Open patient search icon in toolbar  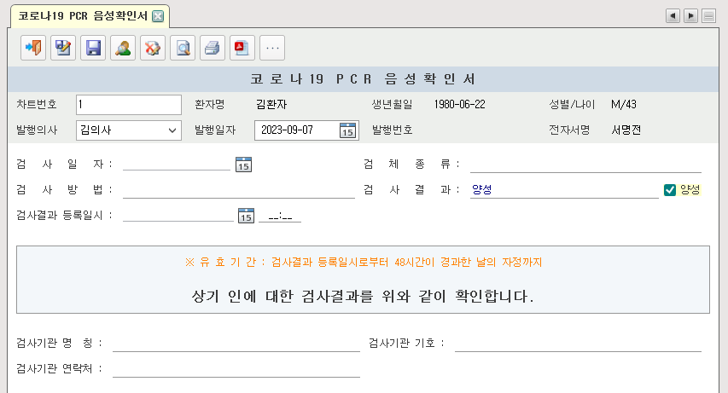123,48
